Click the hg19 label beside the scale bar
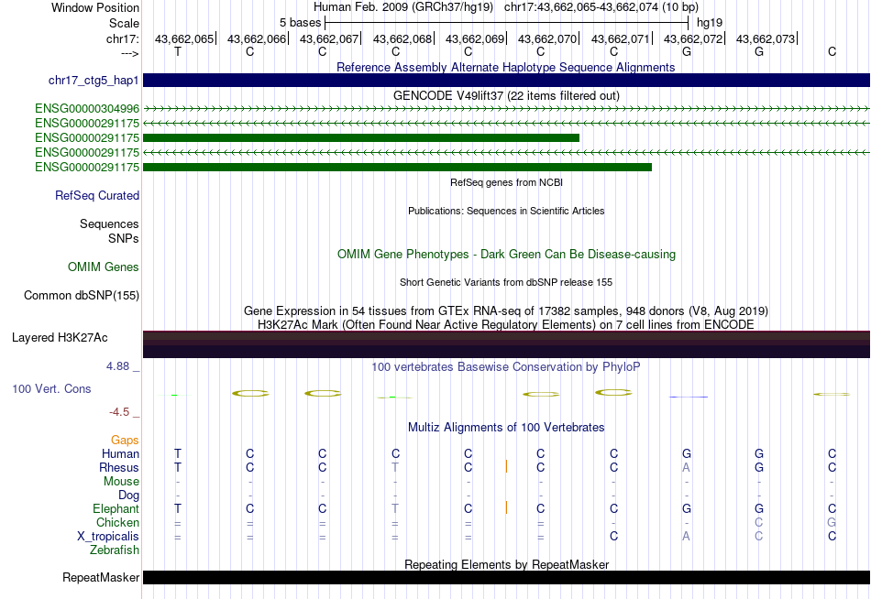This screenshot has height=599, width=871. pos(710,23)
